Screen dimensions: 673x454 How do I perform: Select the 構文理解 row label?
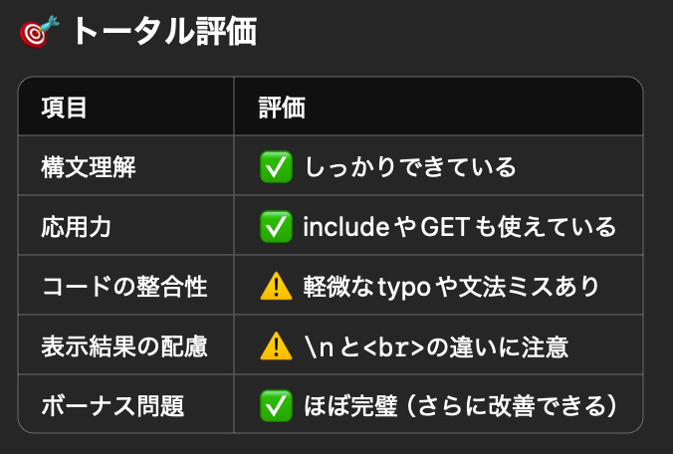[x=89, y=167]
